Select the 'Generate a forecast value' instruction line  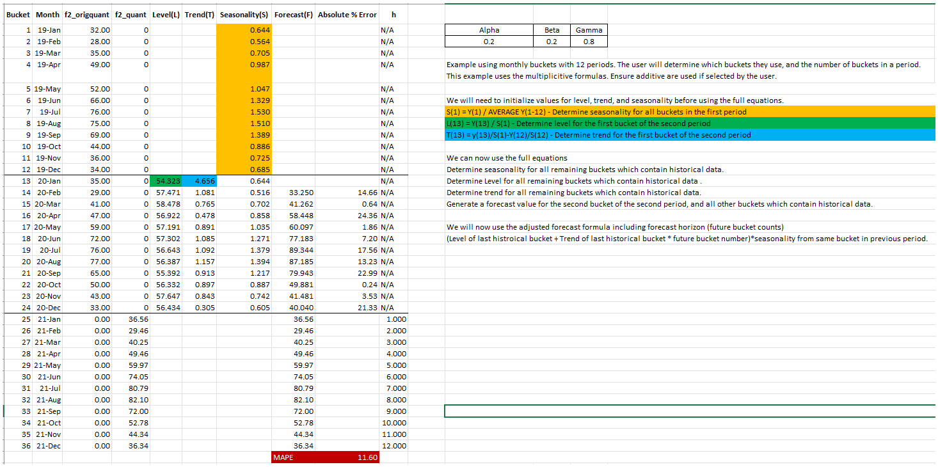[x=659, y=204]
